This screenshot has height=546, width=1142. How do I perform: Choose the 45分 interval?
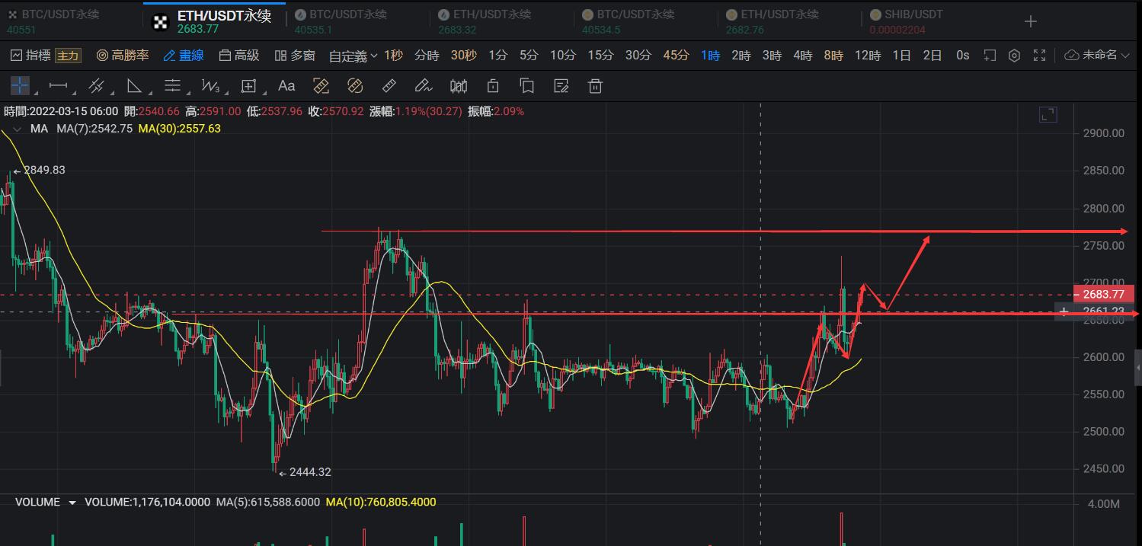click(x=676, y=55)
